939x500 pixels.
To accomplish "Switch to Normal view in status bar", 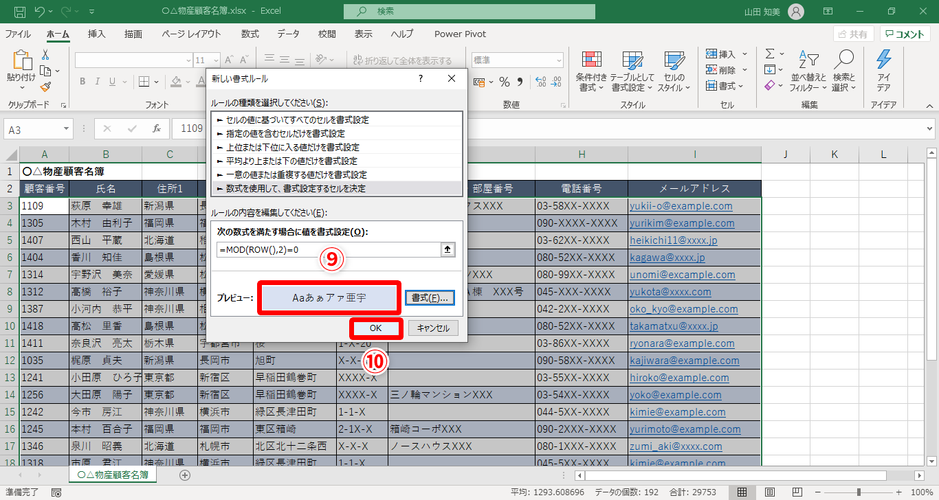I will click(742, 492).
